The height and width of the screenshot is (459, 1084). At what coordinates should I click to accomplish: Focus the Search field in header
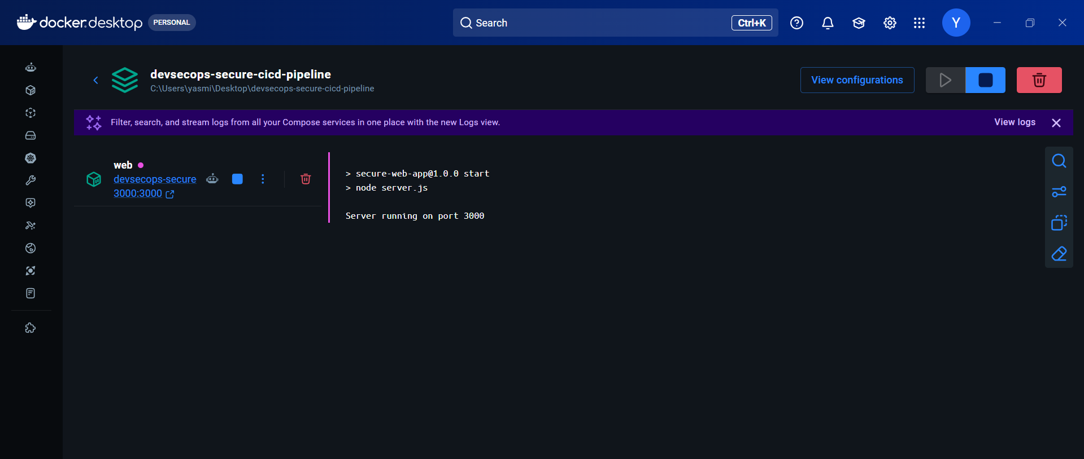pos(615,23)
